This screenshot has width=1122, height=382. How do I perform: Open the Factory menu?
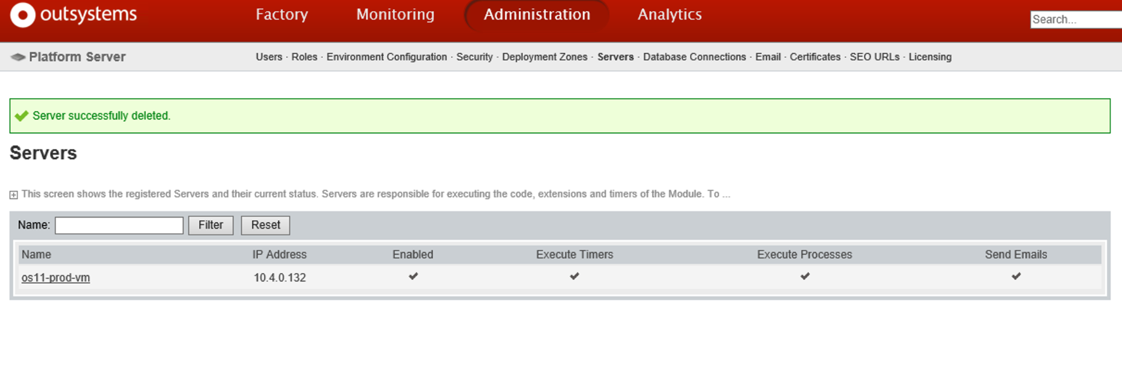click(x=282, y=15)
